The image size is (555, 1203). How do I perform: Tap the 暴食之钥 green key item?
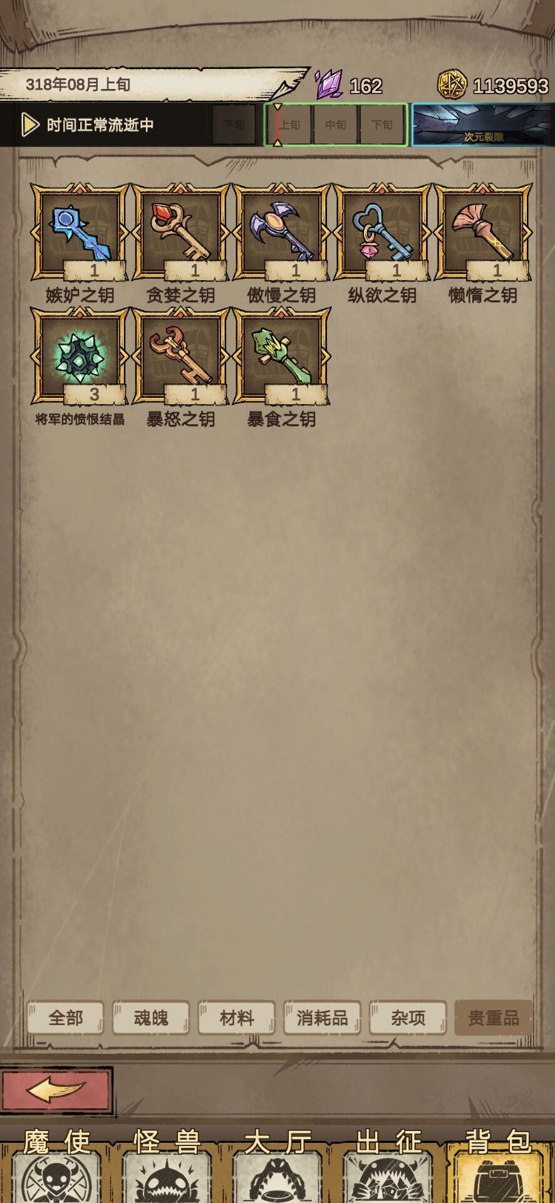coord(281,356)
